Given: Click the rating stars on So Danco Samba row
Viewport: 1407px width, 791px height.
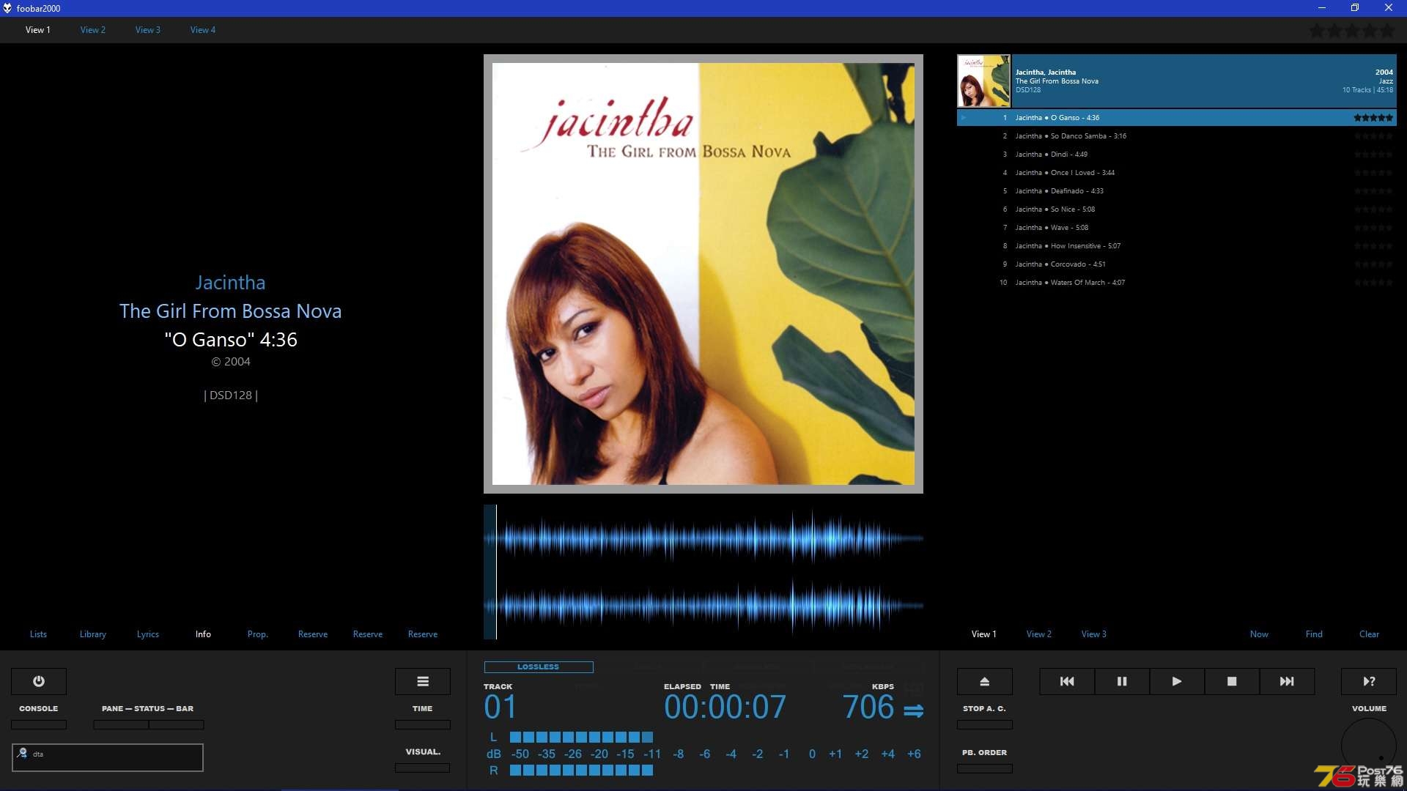Looking at the screenshot, I should click(x=1373, y=136).
